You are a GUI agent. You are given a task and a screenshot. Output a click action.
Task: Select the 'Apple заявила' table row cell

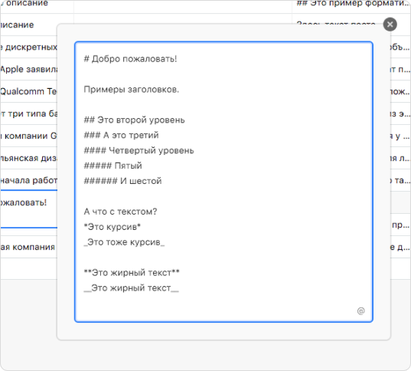pyautogui.click(x=29, y=69)
